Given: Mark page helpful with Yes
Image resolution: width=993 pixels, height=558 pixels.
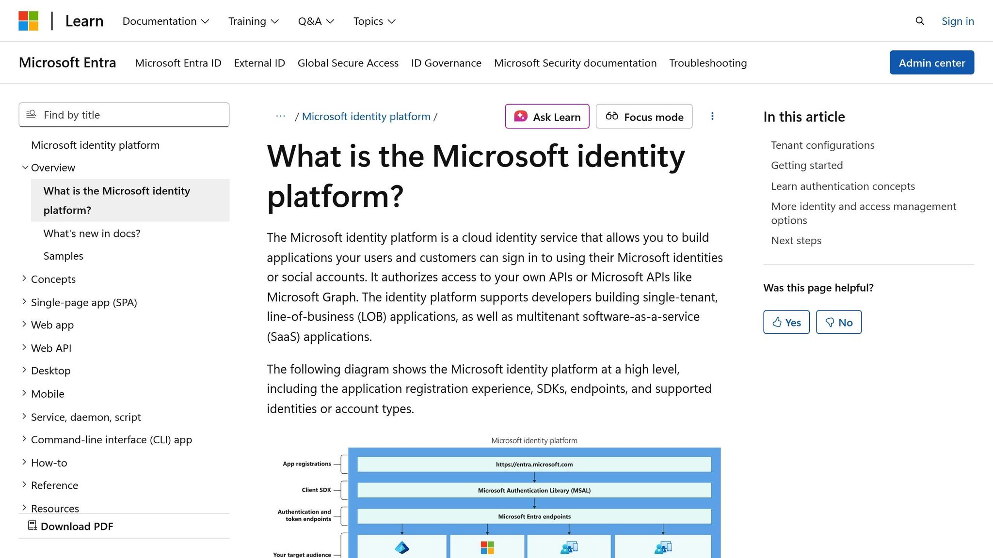Looking at the screenshot, I should pos(786,322).
